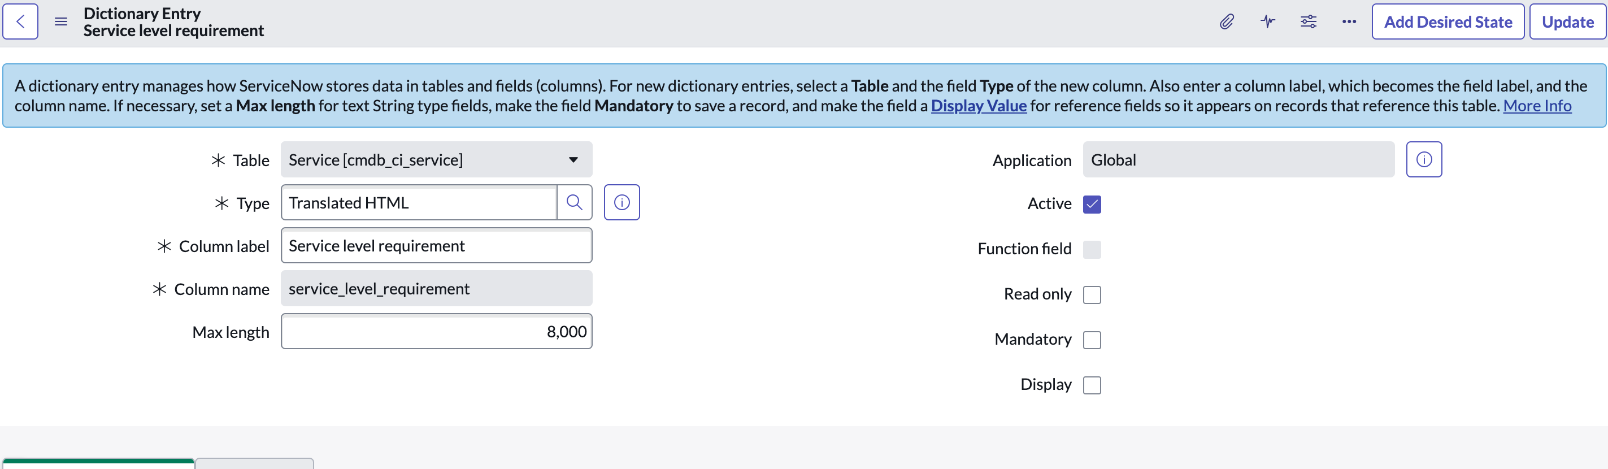Check the Mandatory checkbox
Image resolution: width=1608 pixels, height=469 pixels.
click(x=1092, y=340)
